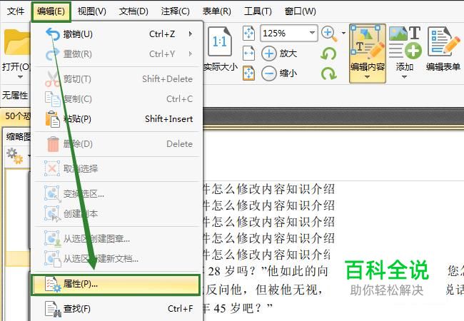
Task: Click the orange fit visible icon
Action: click(248, 73)
